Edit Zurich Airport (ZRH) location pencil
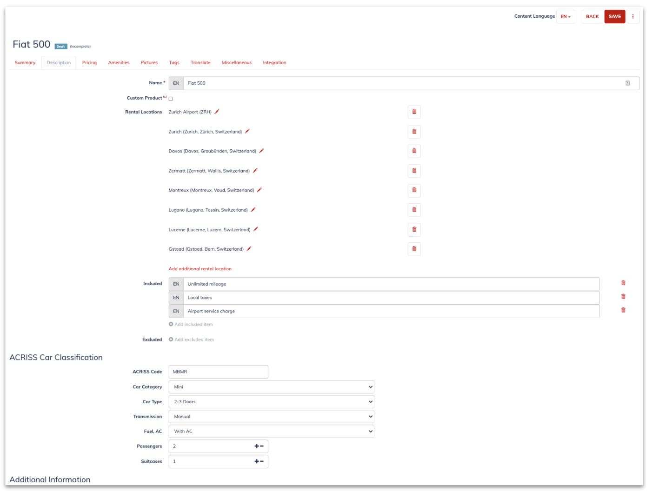Image resolution: width=652 pixels, height=493 pixels. click(217, 112)
